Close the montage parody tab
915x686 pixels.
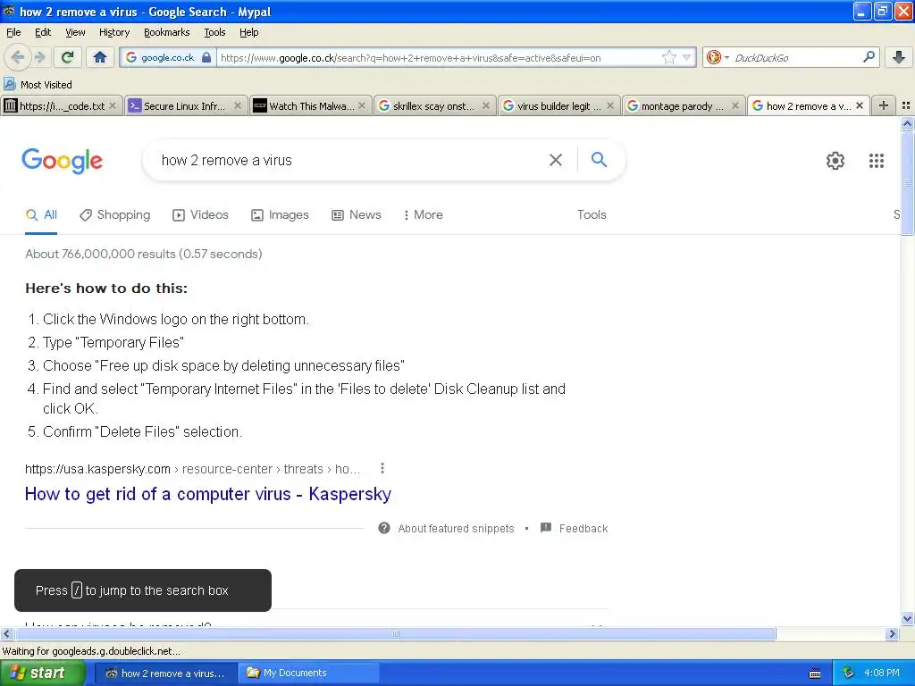pos(735,105)
